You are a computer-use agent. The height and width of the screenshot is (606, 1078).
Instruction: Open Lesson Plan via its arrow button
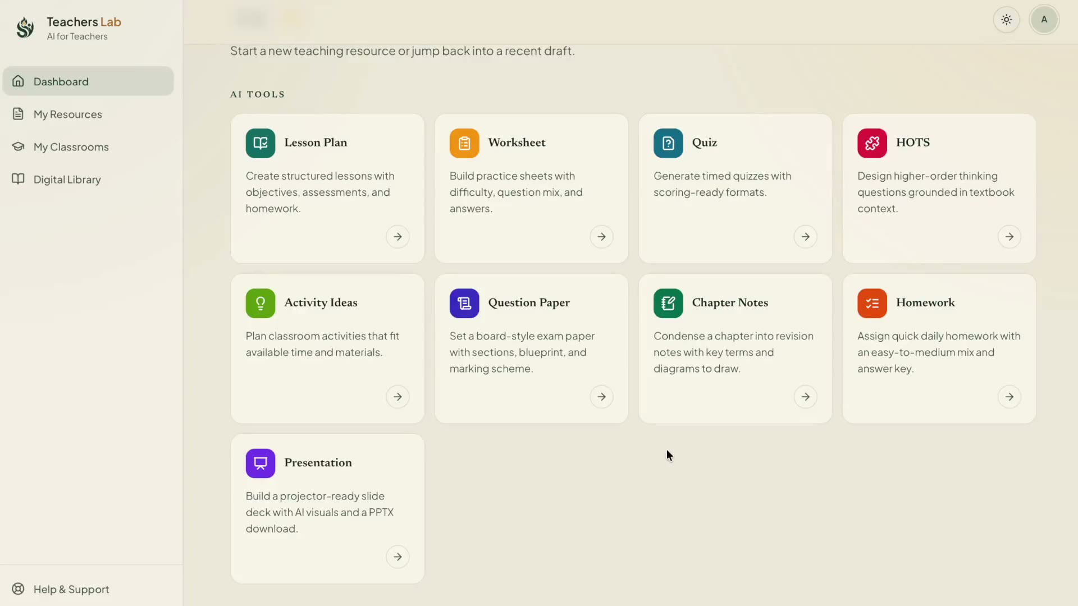pyautogui.click(x=398, y=237)
